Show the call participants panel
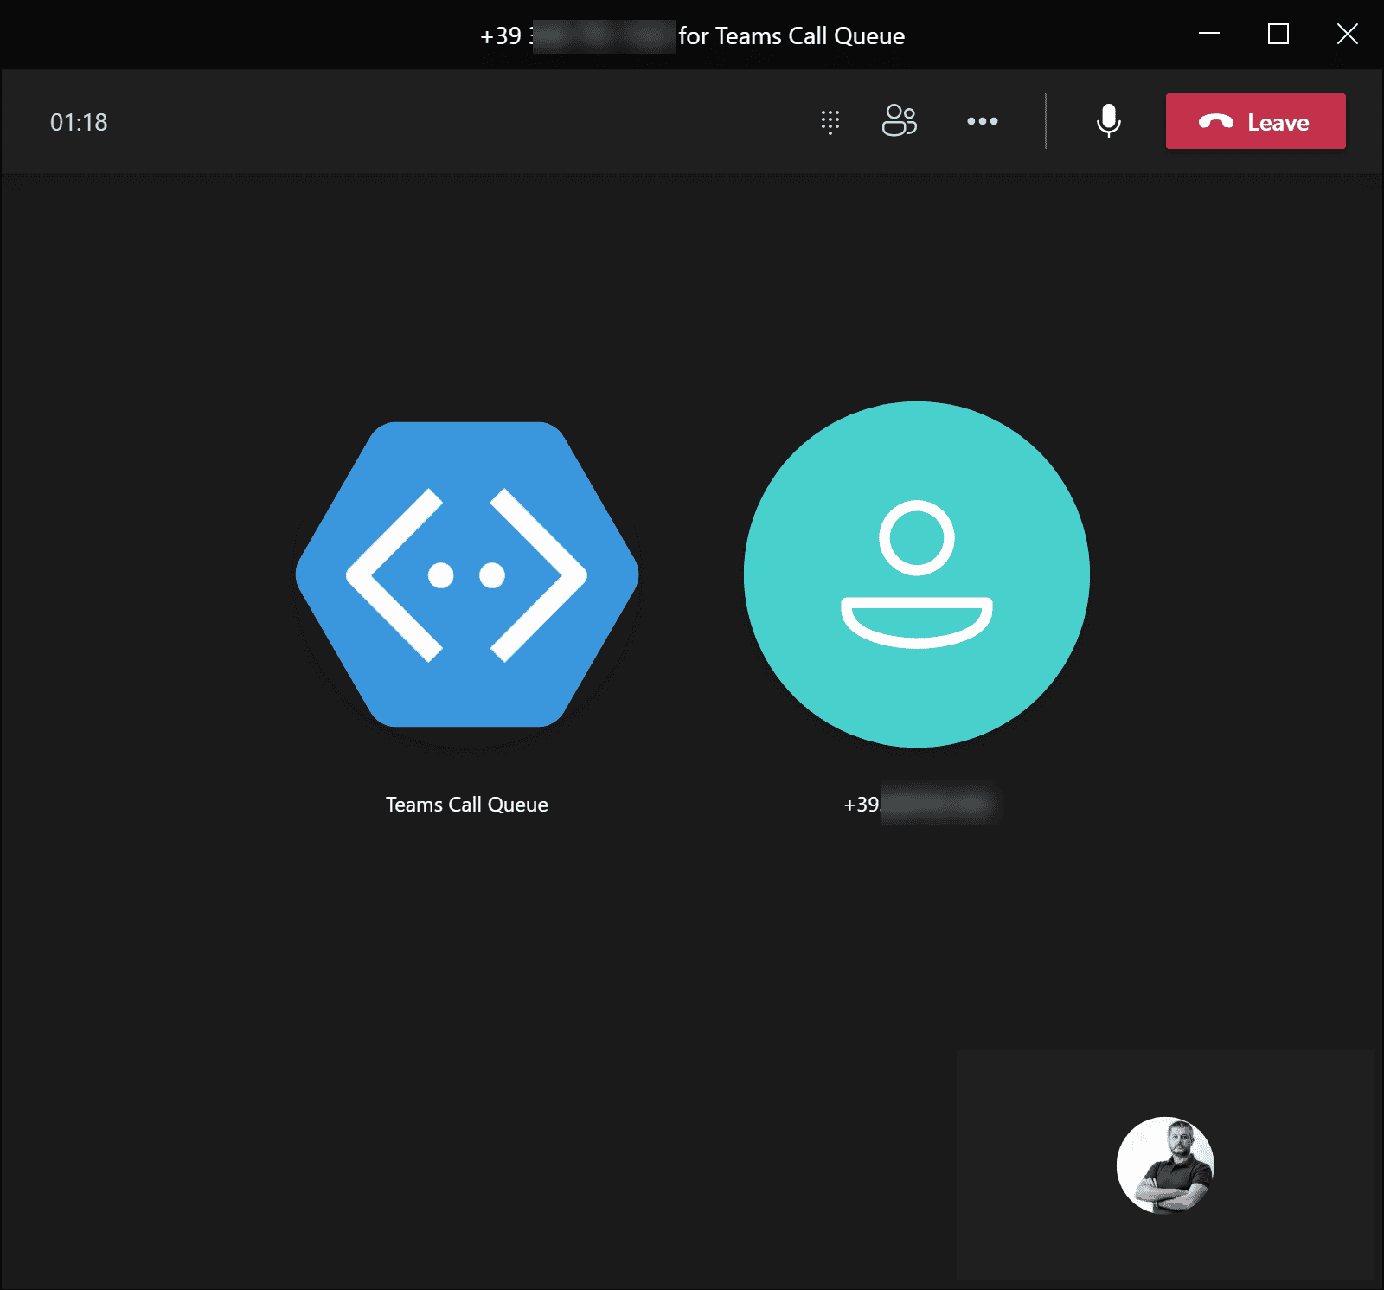Image resolution: width=1384 pixels, height=1290 pixels. point(899,121)
